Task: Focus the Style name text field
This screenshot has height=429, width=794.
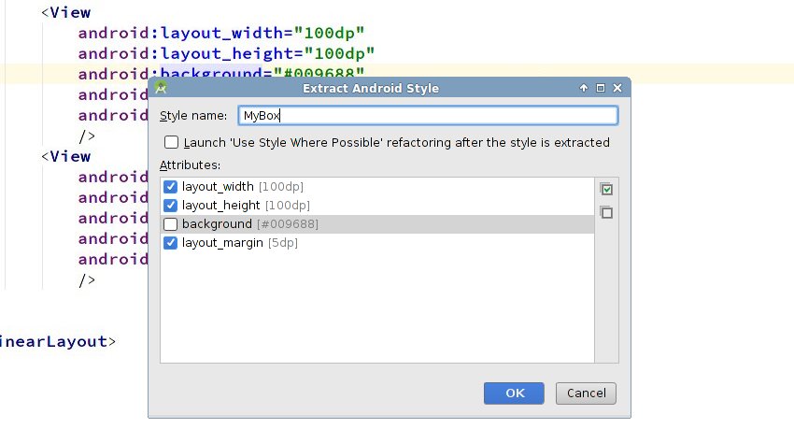Action: point(427,115)
